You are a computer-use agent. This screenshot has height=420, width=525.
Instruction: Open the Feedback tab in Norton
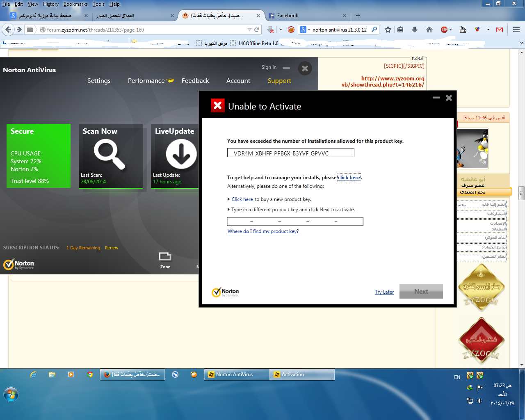click(195, 81)
